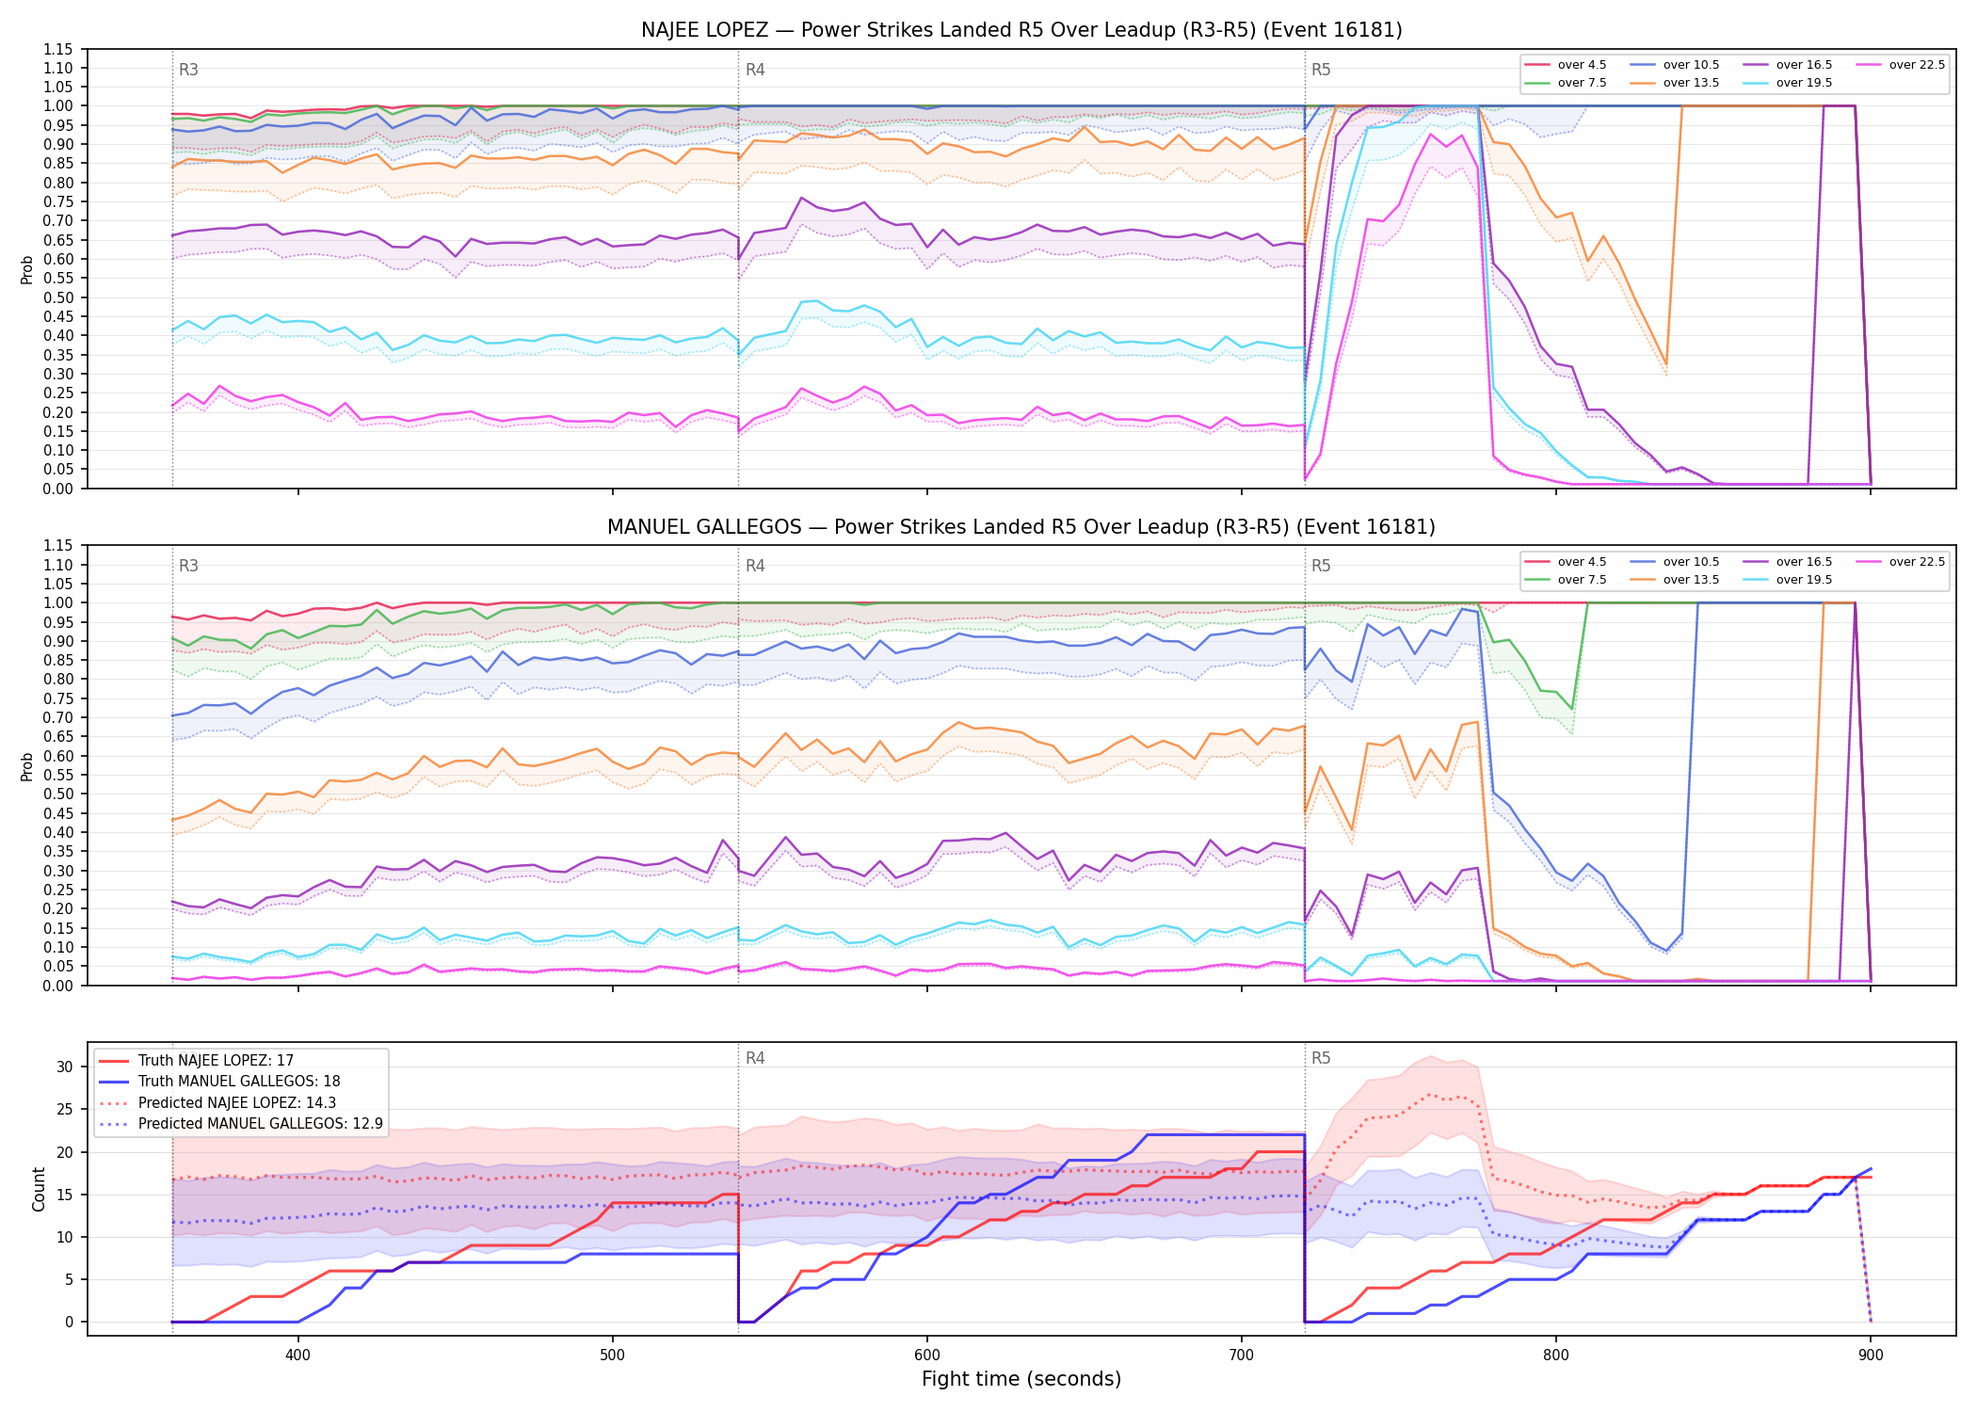Click the R5 round label in the NAJEE LOPEZ chart

point(1321,70)
